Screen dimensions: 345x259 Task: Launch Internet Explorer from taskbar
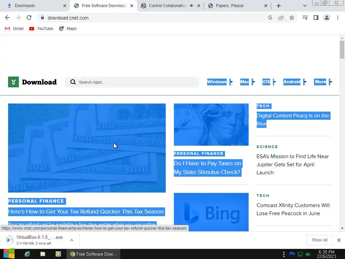27,254
